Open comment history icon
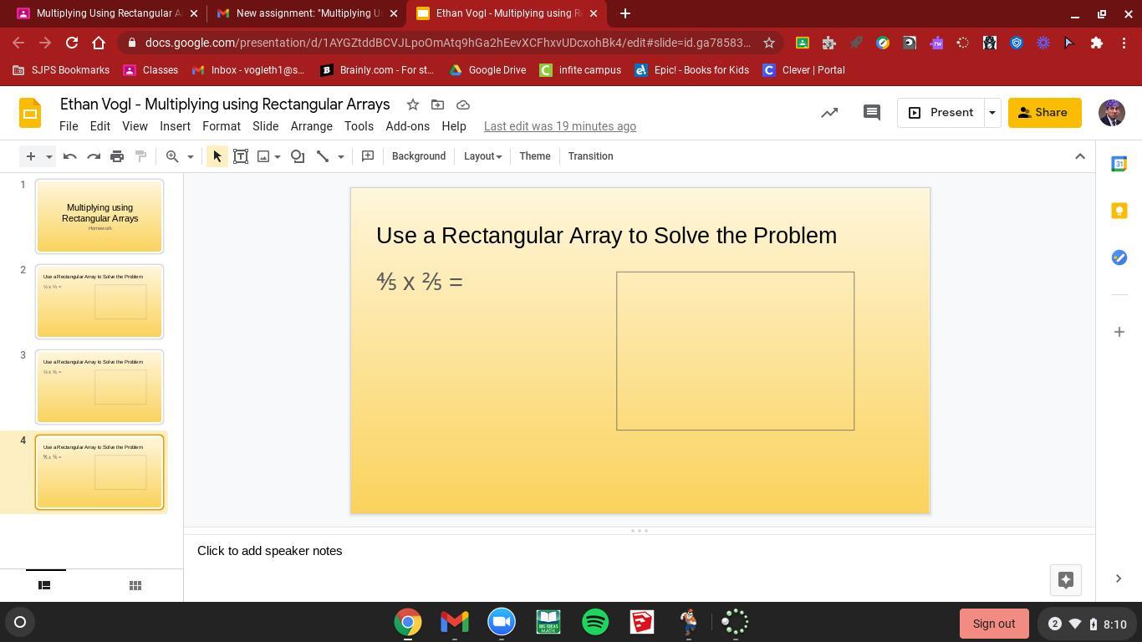 pyautogui.click(x=871, y=113)
